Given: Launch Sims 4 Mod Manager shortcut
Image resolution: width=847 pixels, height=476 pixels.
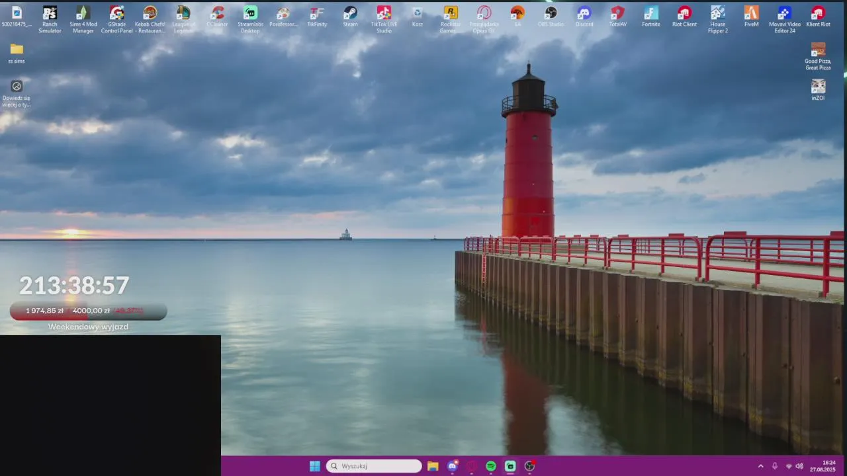Looking at the screenshot, I should click(x=83, y=19).
